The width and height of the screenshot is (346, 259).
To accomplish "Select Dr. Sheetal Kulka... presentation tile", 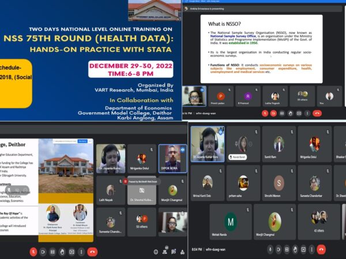I will (x=142, y=191).
